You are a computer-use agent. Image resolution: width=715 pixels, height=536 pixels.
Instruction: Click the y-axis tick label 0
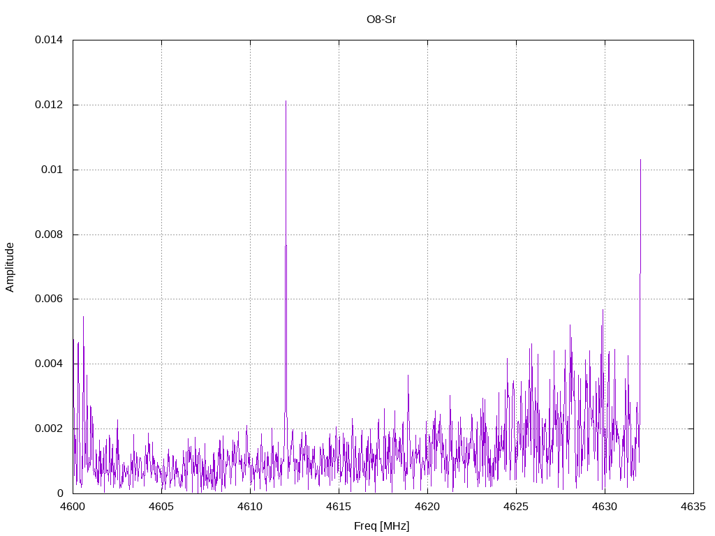(60, 493)
